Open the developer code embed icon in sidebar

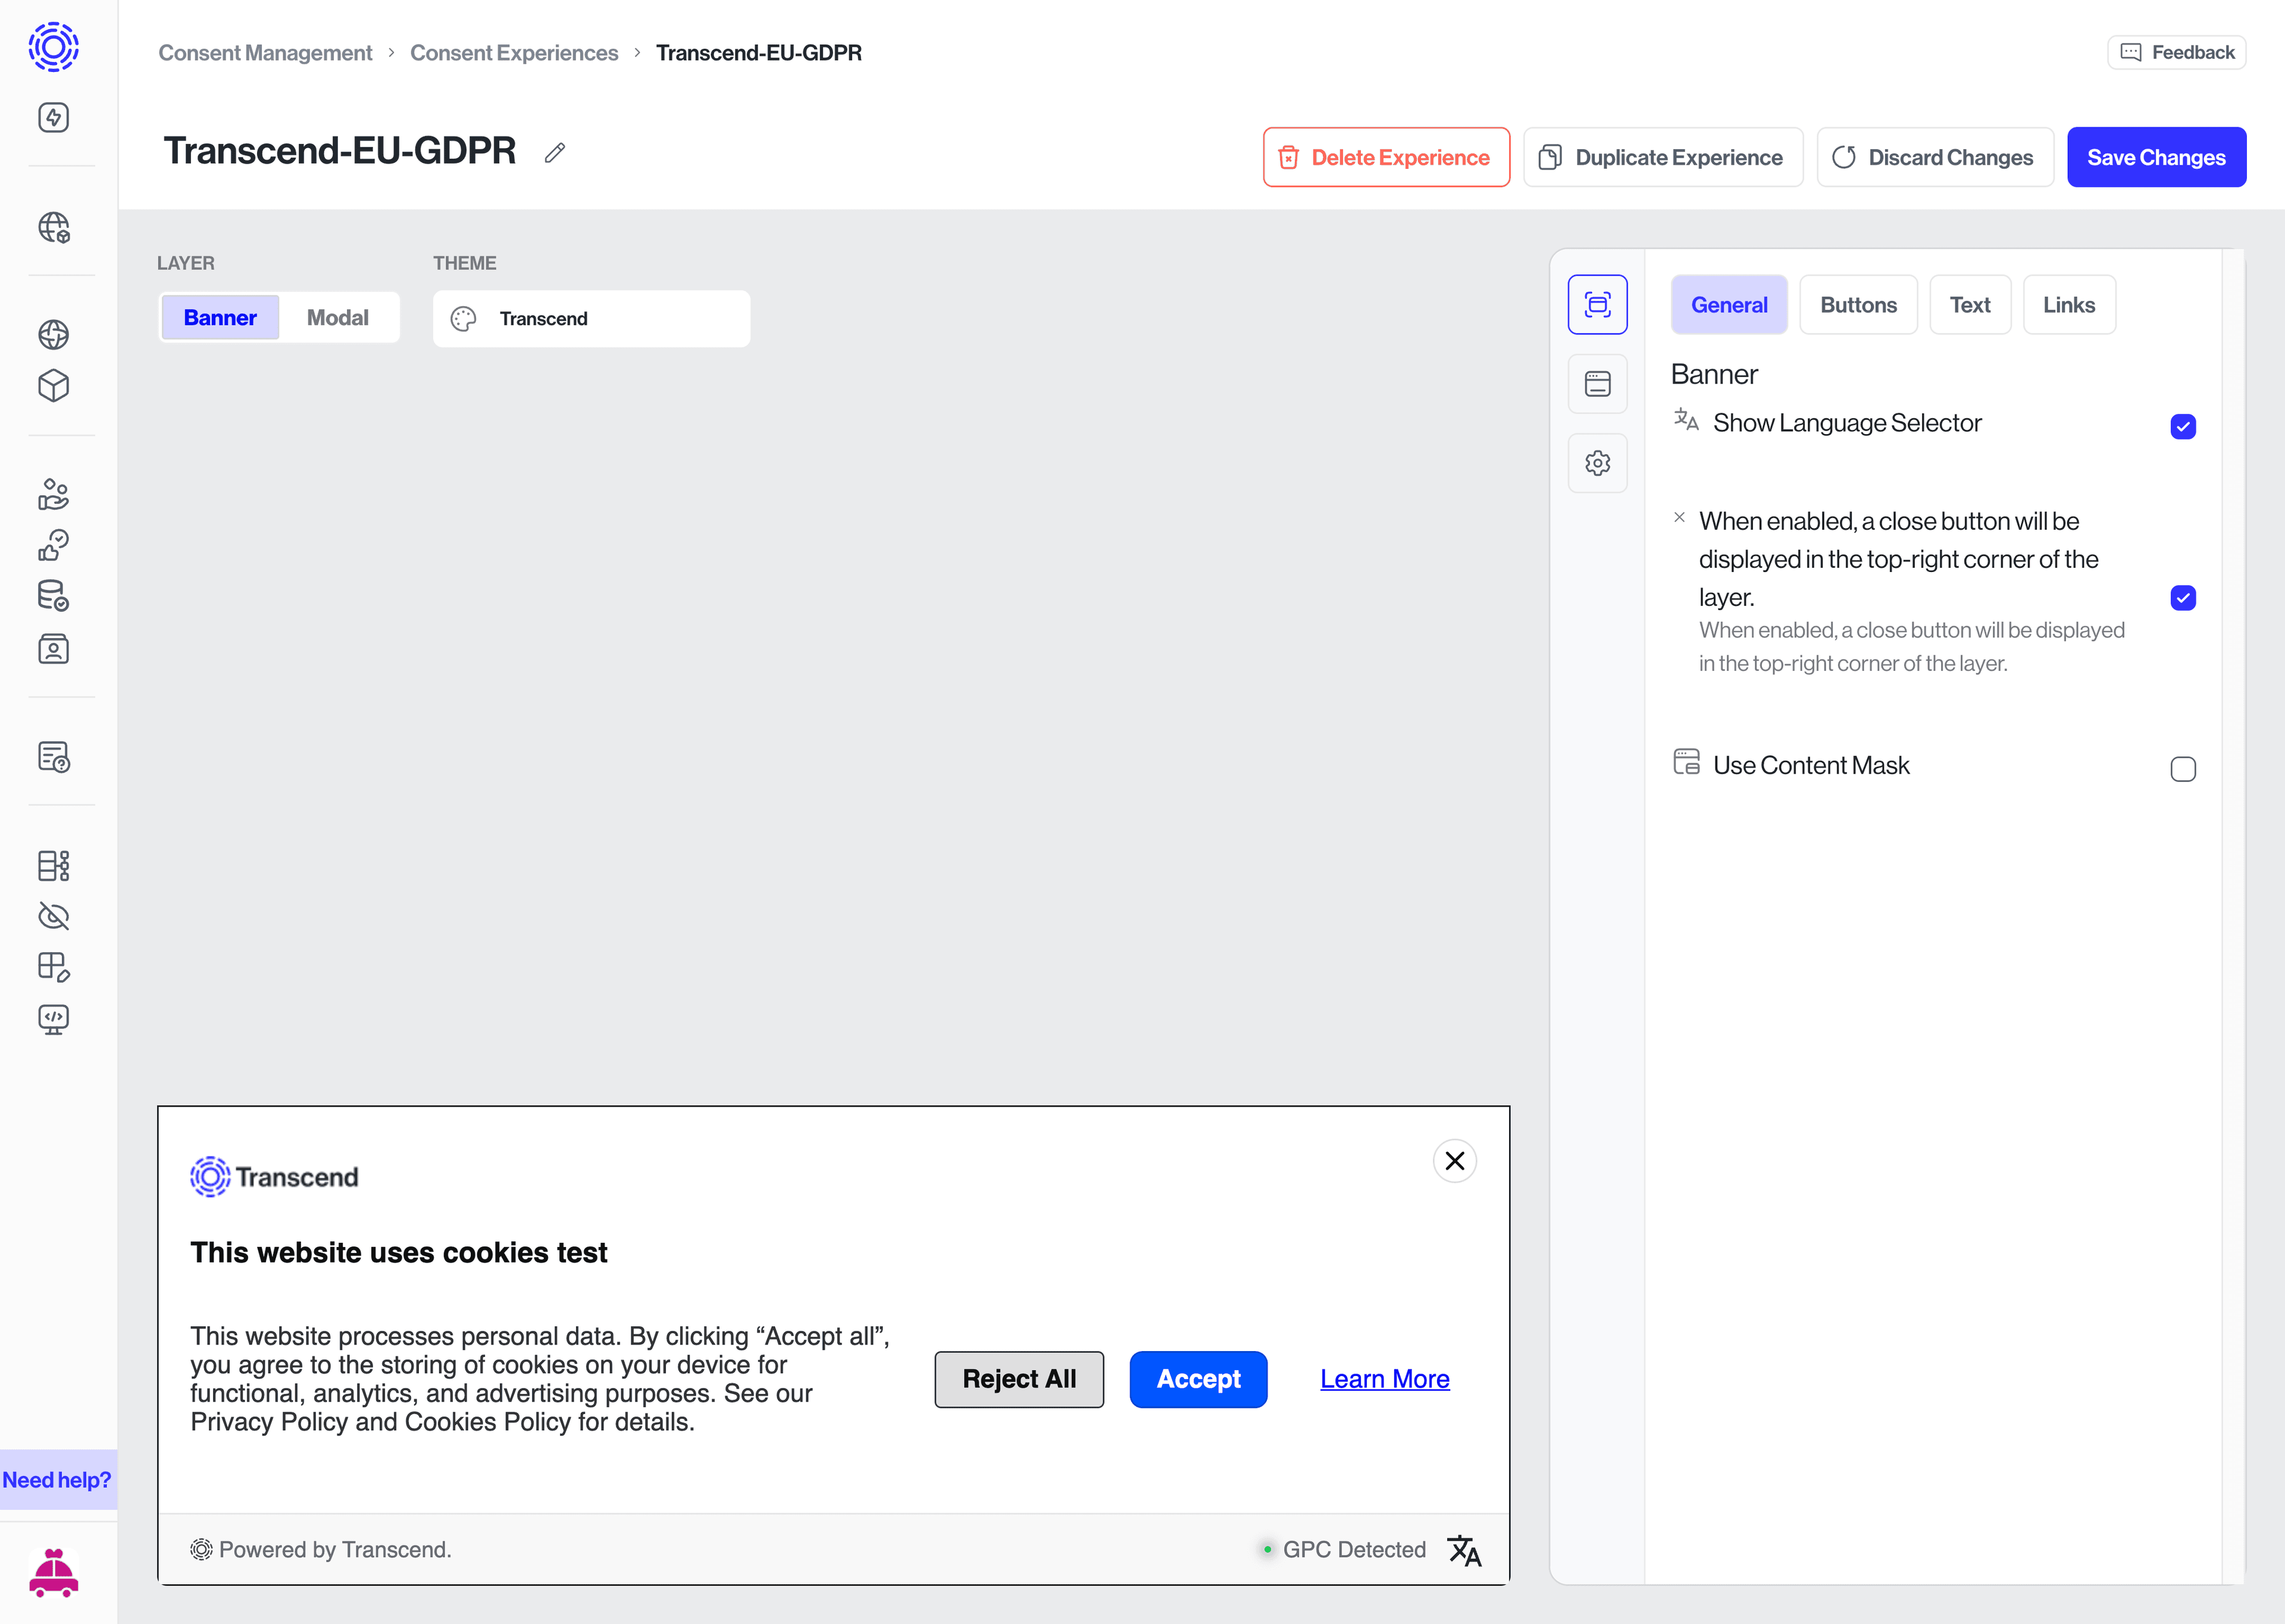pyautogui.click(x=53, y=1019)
